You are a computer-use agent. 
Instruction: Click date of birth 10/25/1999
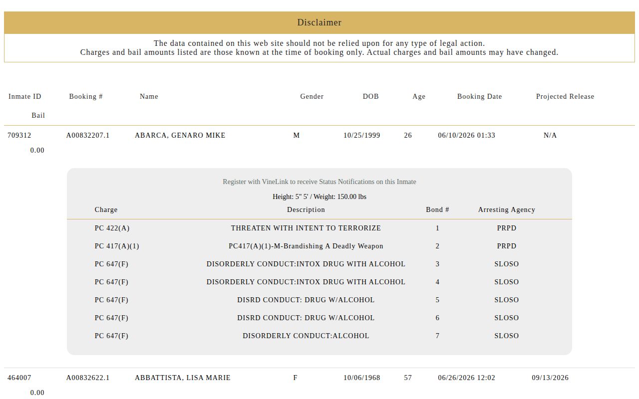[x=362, y=135]
